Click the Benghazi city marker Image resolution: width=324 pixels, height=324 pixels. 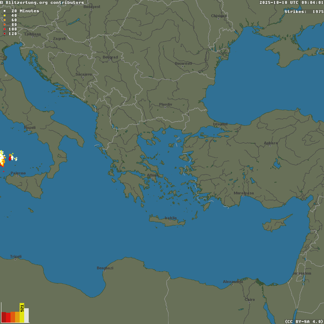(x=104, y=270)
